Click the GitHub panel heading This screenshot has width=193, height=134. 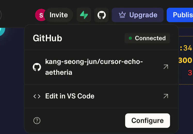tap(47, 38)
